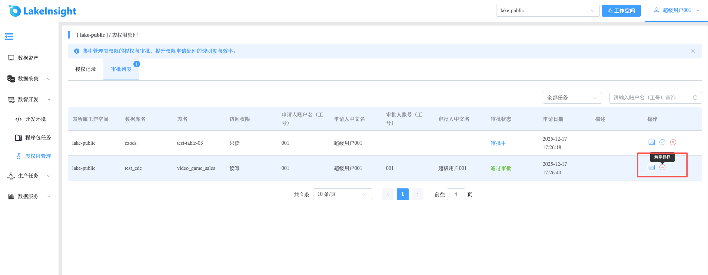Select the 审批列表 tab
Screen dimensions: 708x275
click(121, 69)
